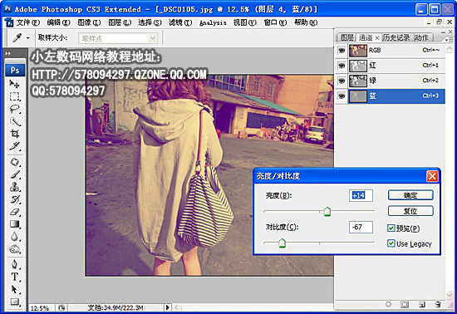Toggle visibility of 蓝 channel
Image resolution: width=457 pixels, height=314 pixels.
(x=341, y=96)
